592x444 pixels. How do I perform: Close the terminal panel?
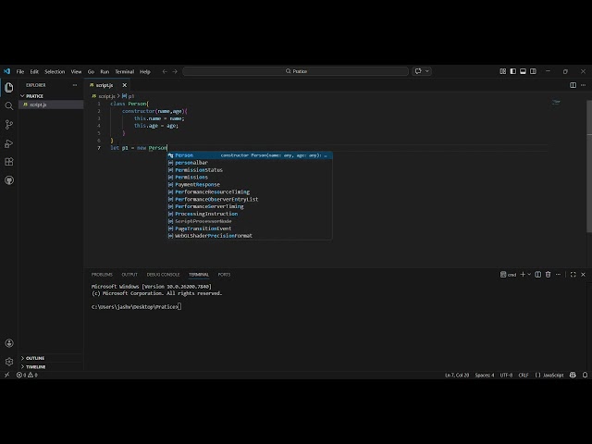tap(584, 275)
